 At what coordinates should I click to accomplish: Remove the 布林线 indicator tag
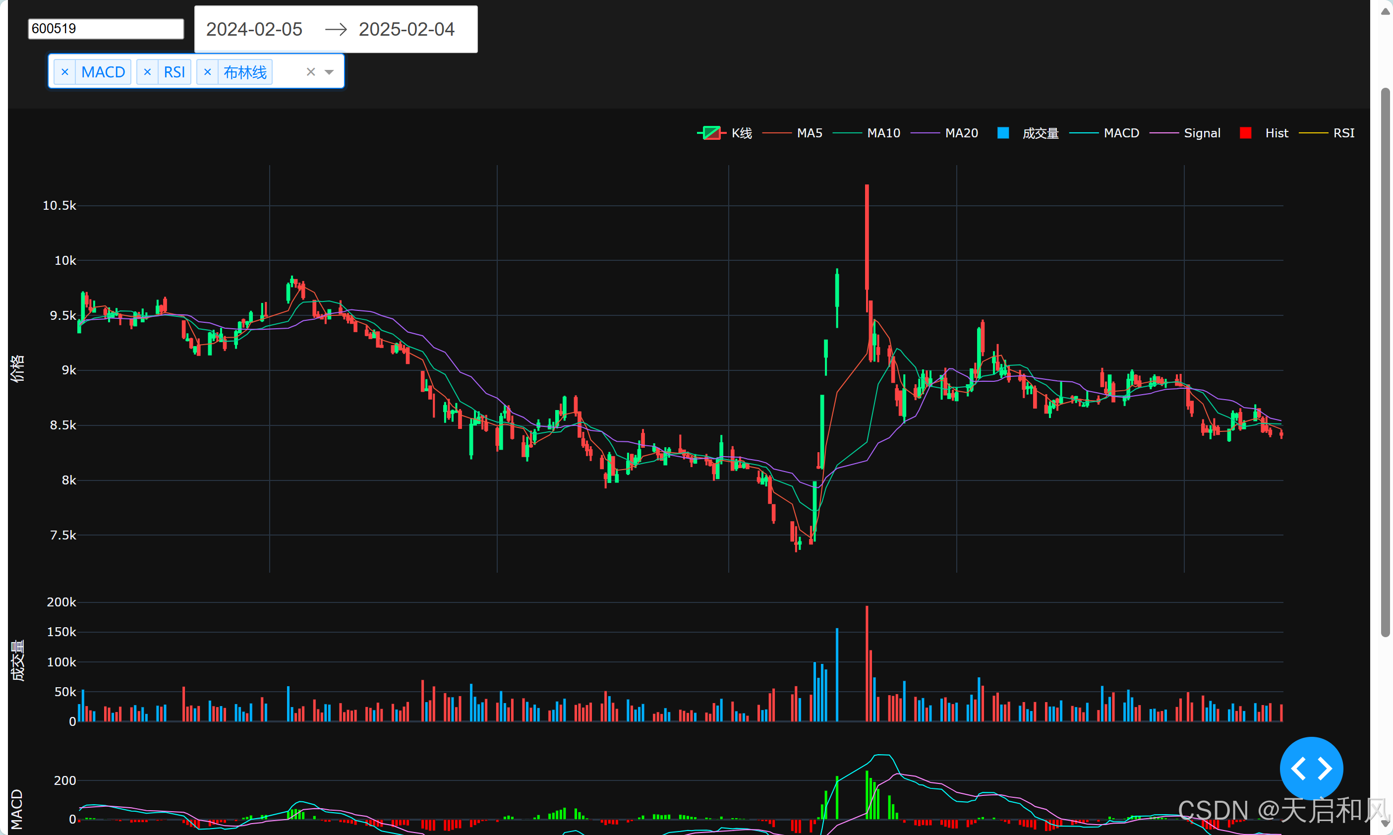pyautogui.click(x=208, y=72)
